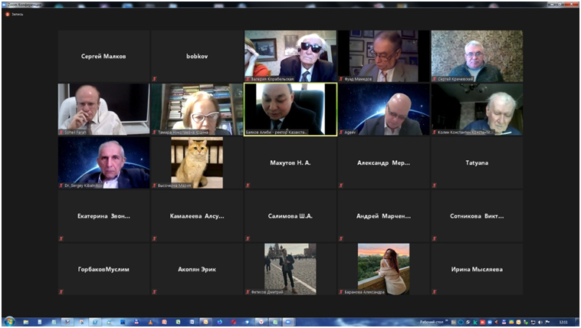The image size is (581, 328).
Task: Click muted mic icon on bobkov tile
Action: (x=155, y=79)
